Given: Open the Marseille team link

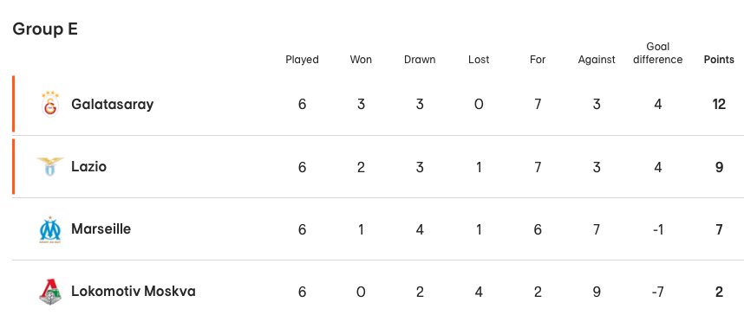Looking at the screenshot, I should (x=101, y=228).
